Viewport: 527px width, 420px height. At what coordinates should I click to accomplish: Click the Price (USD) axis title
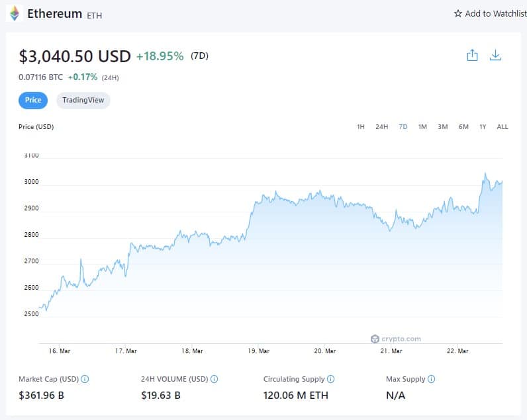36,126
